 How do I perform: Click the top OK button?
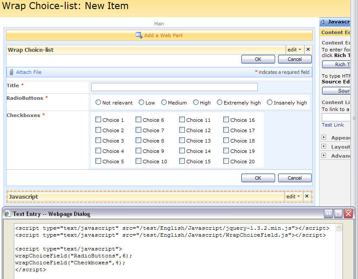[x=258, y=59]
